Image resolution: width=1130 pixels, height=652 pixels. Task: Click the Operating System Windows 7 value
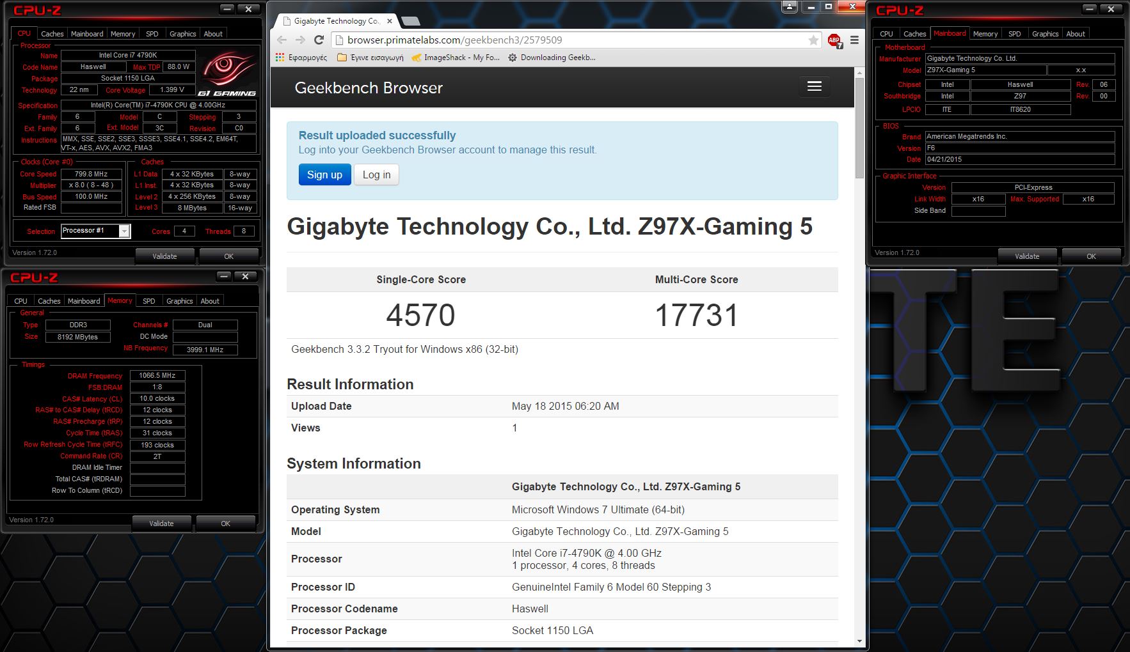[x=598, y=509]
